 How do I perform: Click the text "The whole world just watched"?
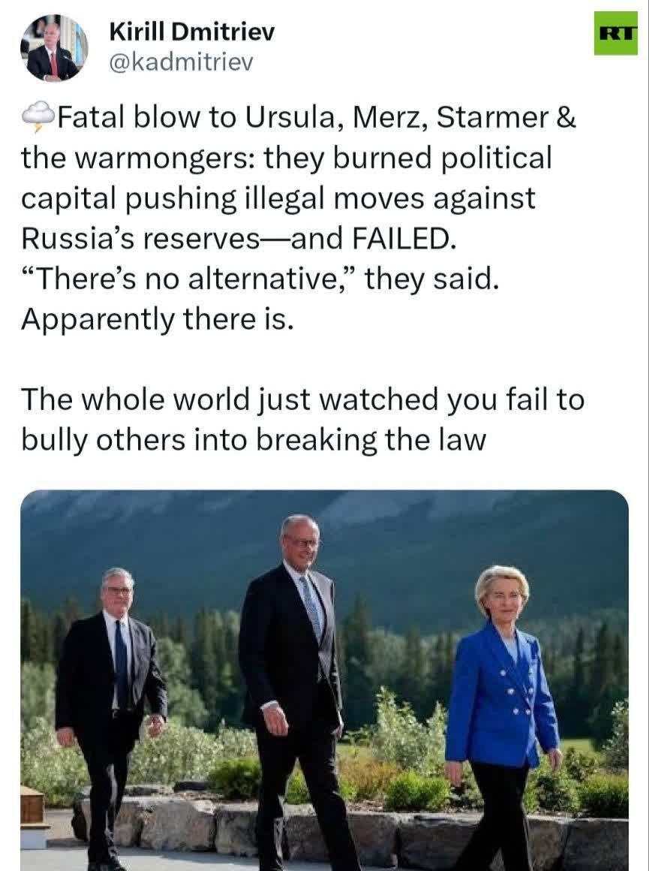pyautogui.click(x=230, y=399)
